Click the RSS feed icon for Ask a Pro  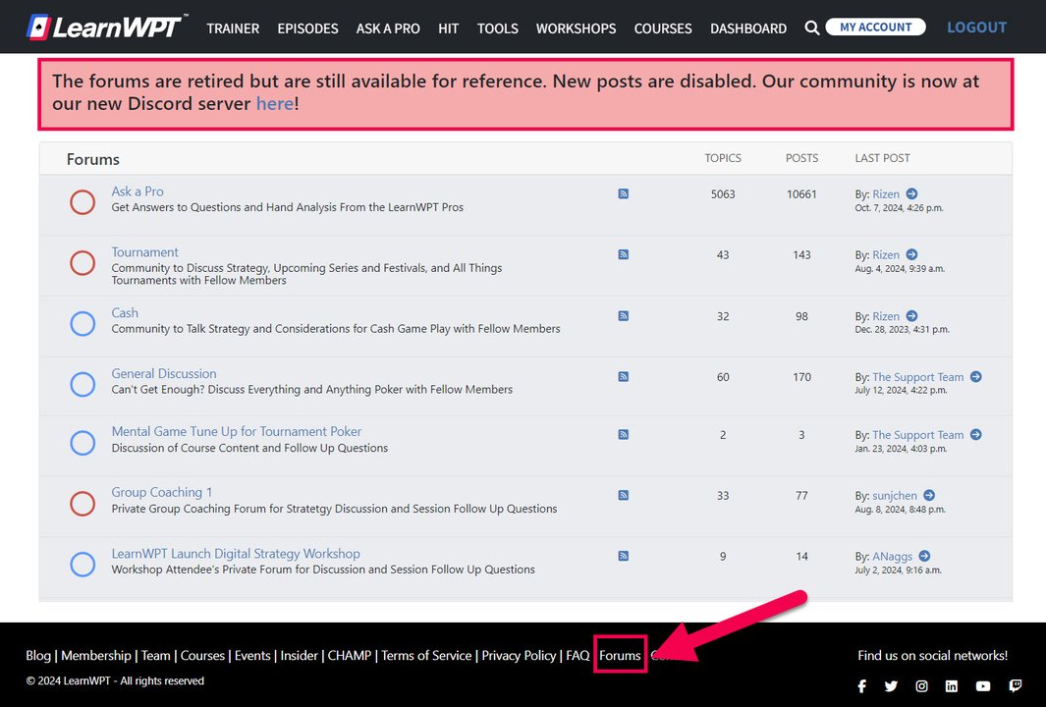pos(623,194)
